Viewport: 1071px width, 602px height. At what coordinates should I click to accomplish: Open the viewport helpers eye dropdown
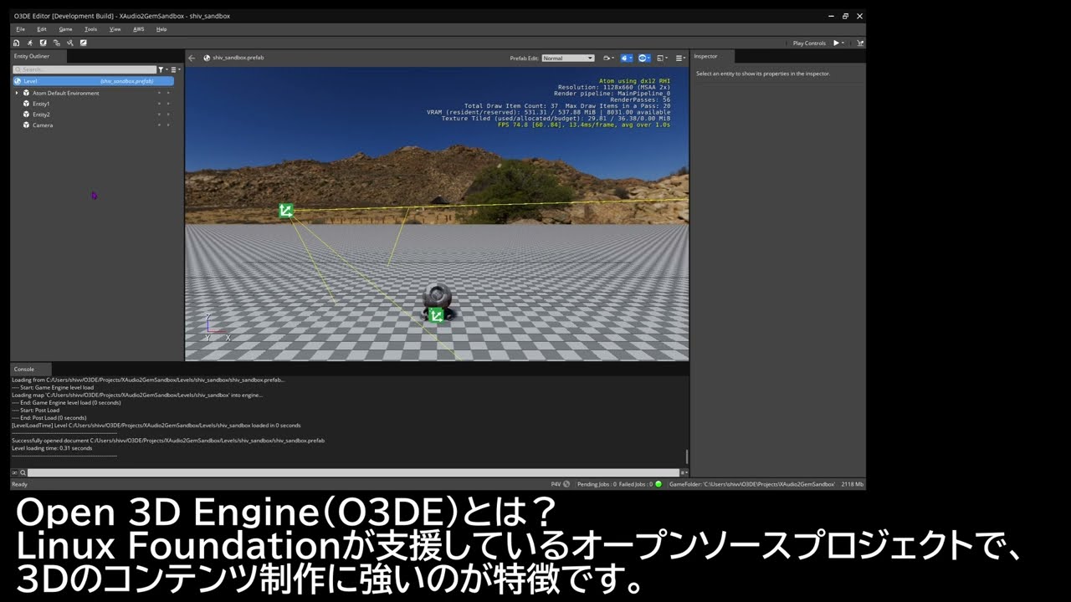644,58
